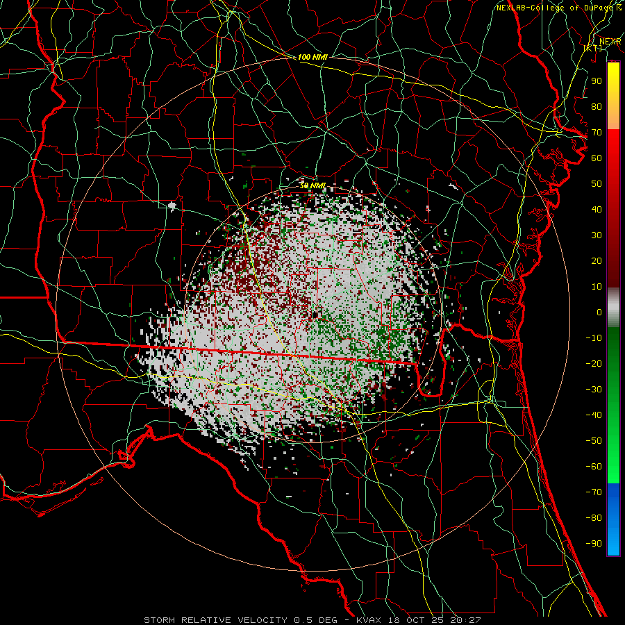Click the -80 value on the velocity scale

point(594,518)
